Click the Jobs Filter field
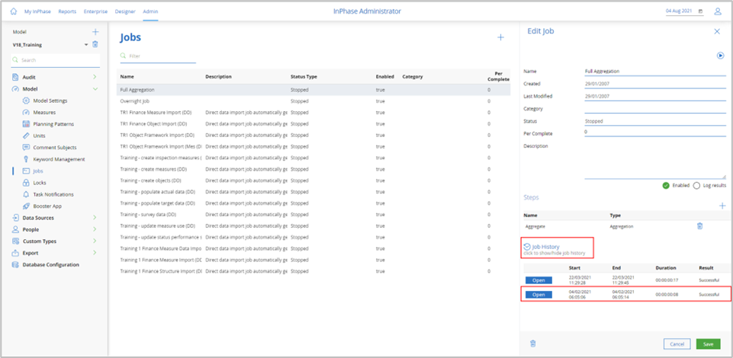Image resolution: width=733 pixels, height=358 pixels. click(158, 56)
